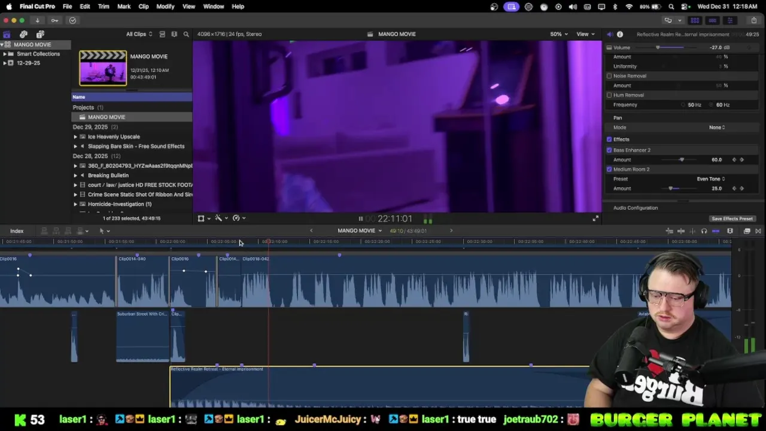The height and width of the screenshot is (431, 766).
Task: Open the viewer View options dropdown
Action: [x=585, y=34]
